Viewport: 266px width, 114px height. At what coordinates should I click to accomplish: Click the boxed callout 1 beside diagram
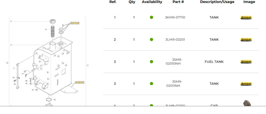pos(88,65)
